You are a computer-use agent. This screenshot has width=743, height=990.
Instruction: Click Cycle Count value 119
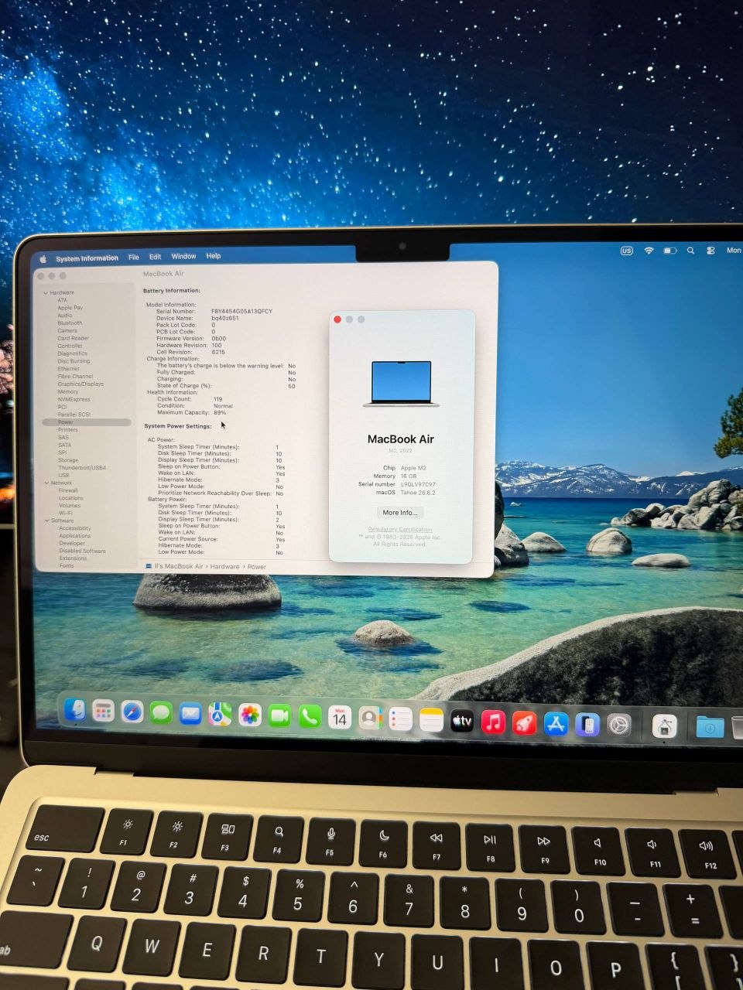coord(217,399)
